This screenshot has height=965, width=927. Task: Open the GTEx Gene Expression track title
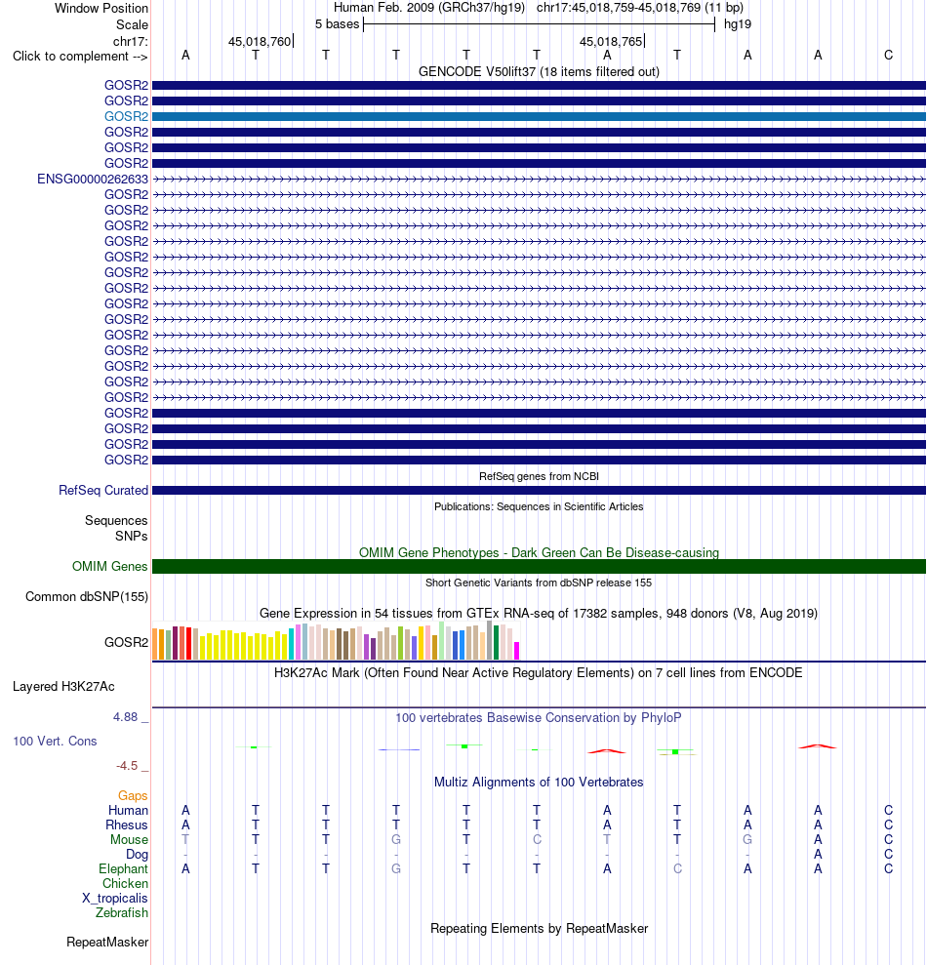[x=539, y=613]
